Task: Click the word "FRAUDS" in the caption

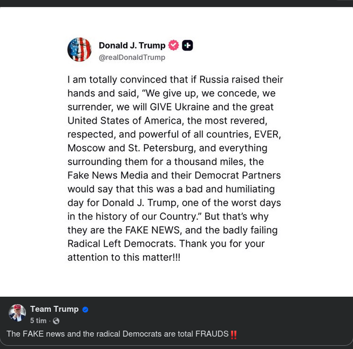Action: click(x=212, y=334)
